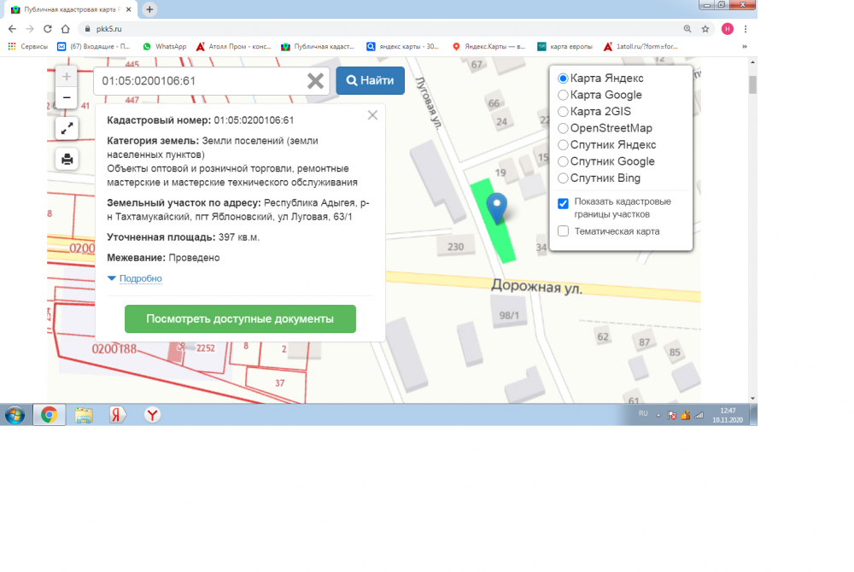Viewport: 854px width, 572px height.
Task: Clear the cadastral number search field
Action: click(315, 81)
